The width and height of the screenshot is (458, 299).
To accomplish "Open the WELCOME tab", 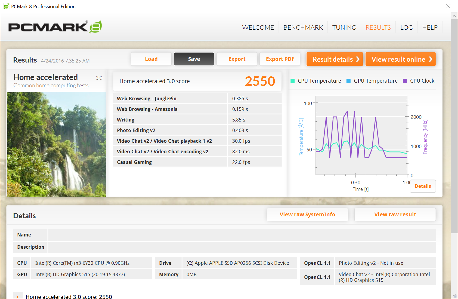I will 258,27.
